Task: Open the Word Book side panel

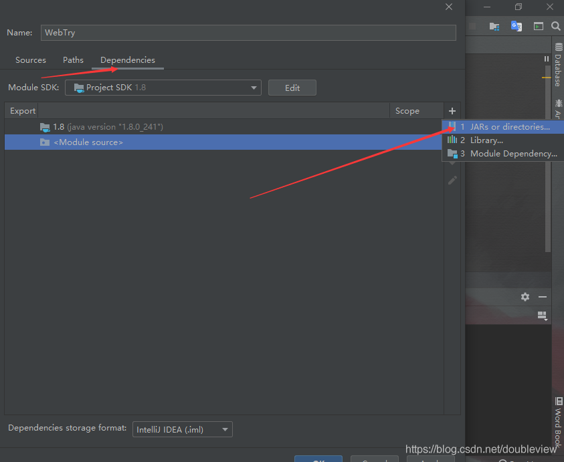Action: (558, 421)
